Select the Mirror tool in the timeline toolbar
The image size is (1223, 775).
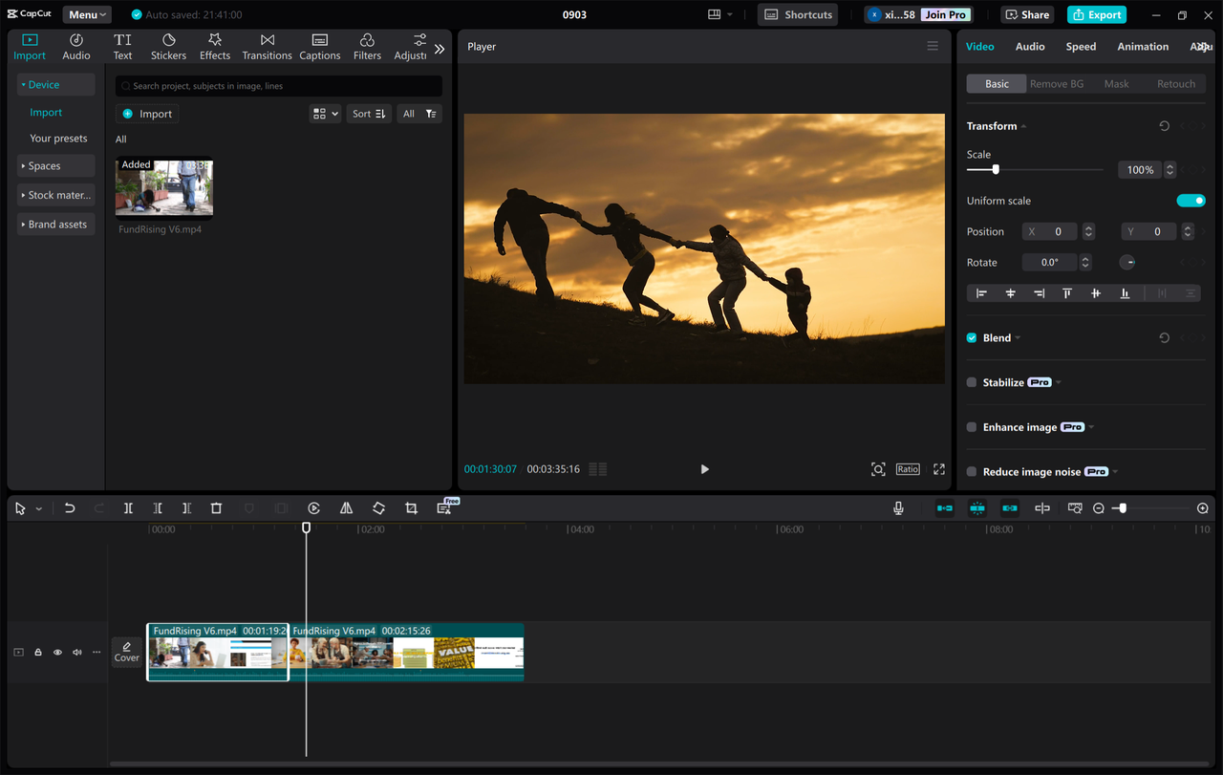[346, 507]
